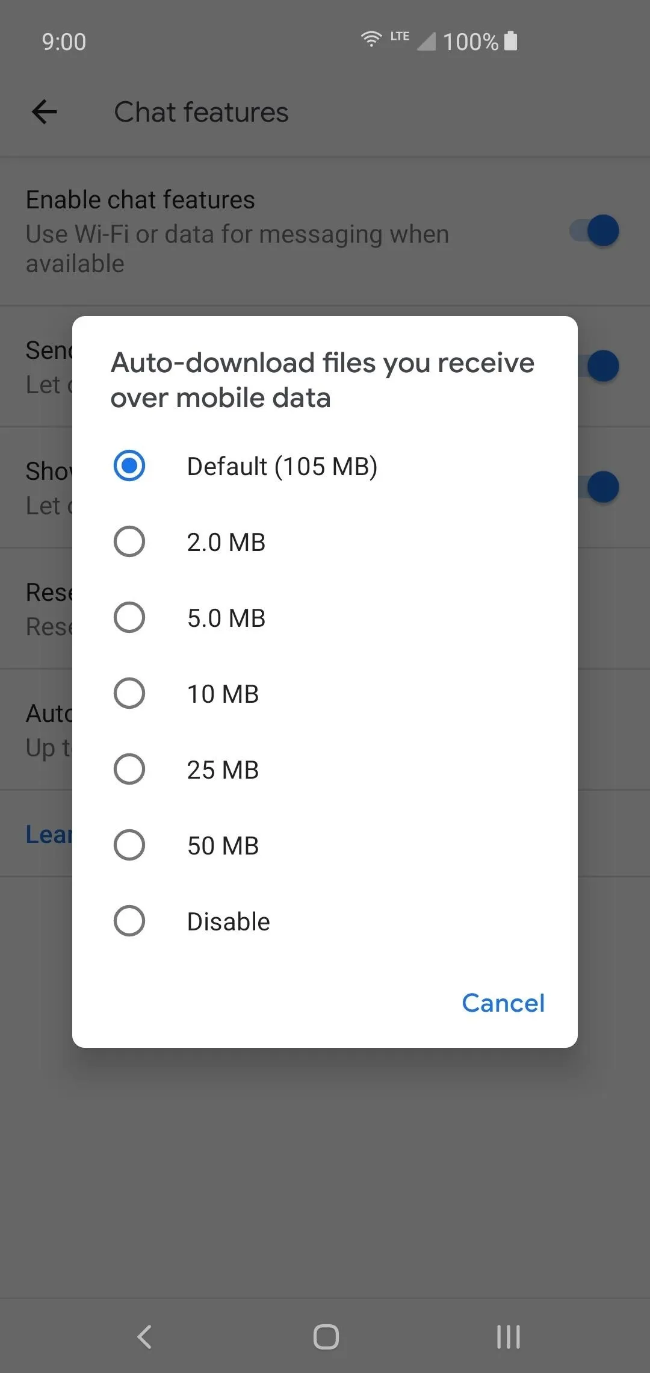Tap the Android back navigation button
The height and width of the screenshot is (1373, 650).
point(144,1337)
